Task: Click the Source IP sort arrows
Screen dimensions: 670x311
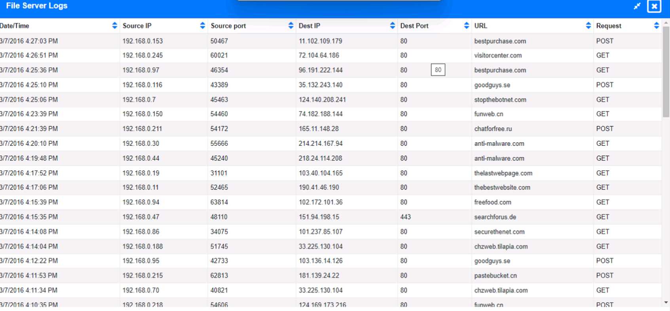Action: [203, 26]
